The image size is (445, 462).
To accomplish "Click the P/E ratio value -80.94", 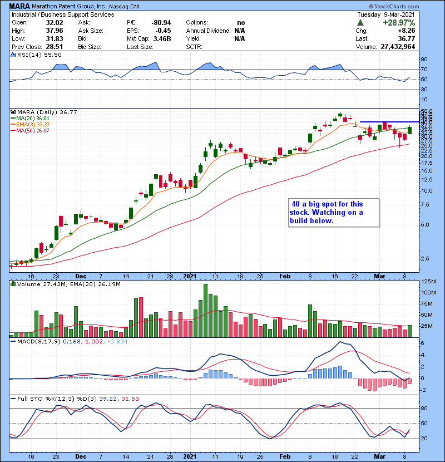I will 161,23.
